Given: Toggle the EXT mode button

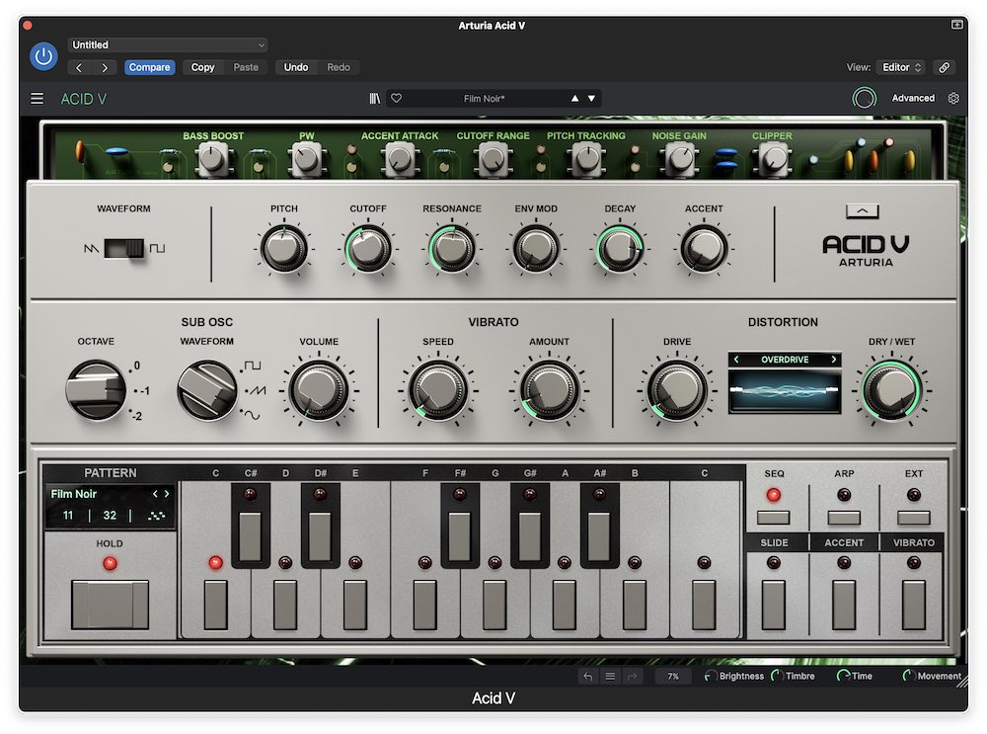Looking at the screenshot, I should click(x=913, y=518).
